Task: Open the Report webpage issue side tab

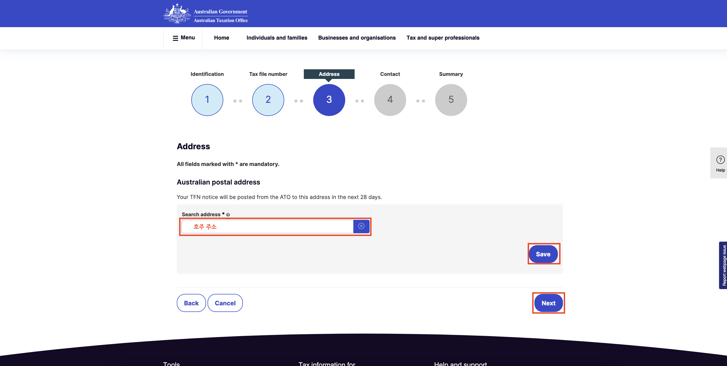Action: [x=723, y=265]
